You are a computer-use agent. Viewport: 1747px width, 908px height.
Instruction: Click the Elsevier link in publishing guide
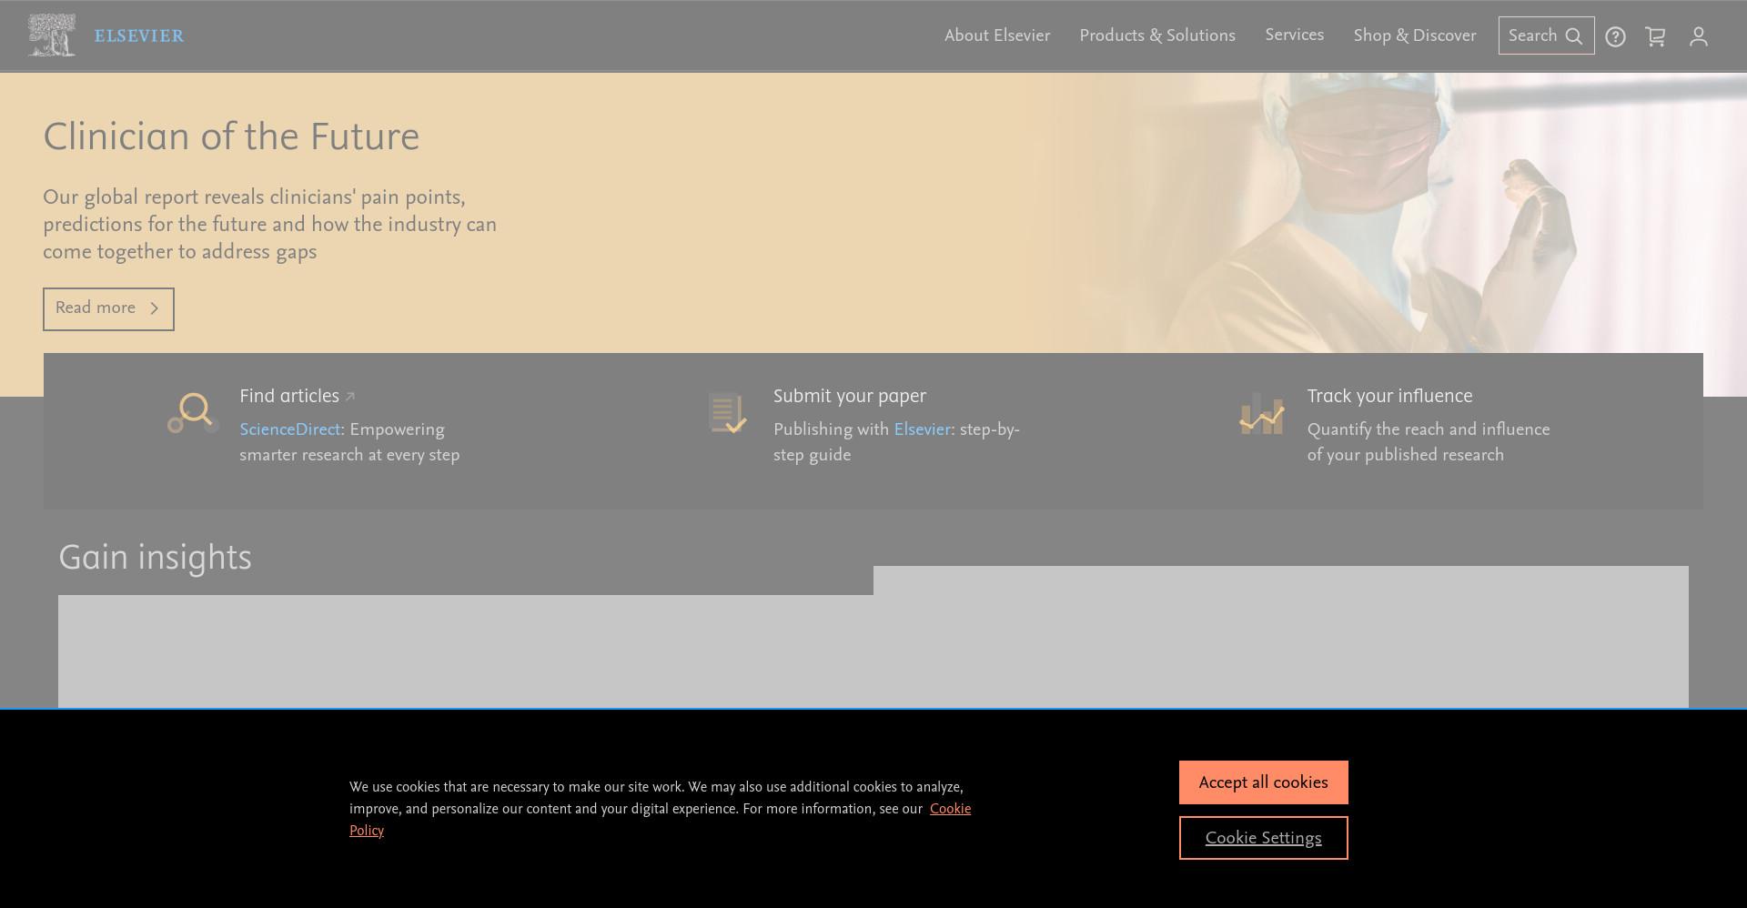pyautogui.click(x=922, y=429)
